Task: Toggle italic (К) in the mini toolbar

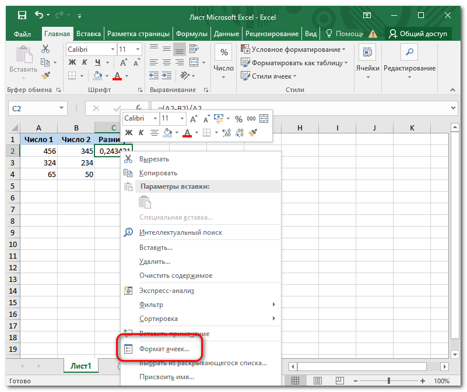Action: coord(141,133)
